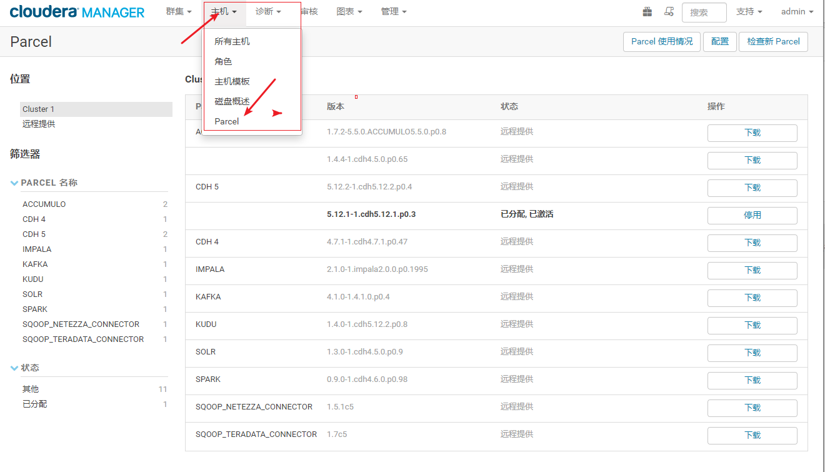Viewport: 825px width, 472px height.
Task: Open the admin user dropdown
Action: [797, 12]
